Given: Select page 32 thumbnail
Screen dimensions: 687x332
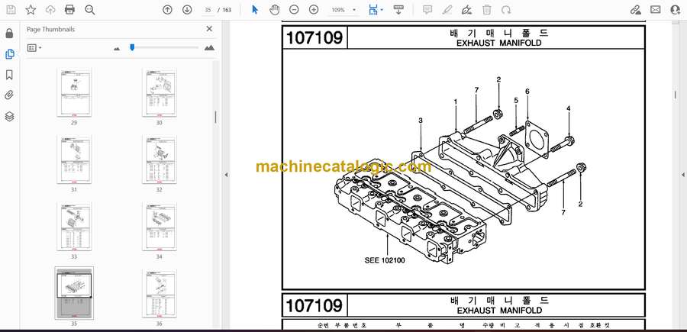Looking at the screenshot, I should (159, 160).
